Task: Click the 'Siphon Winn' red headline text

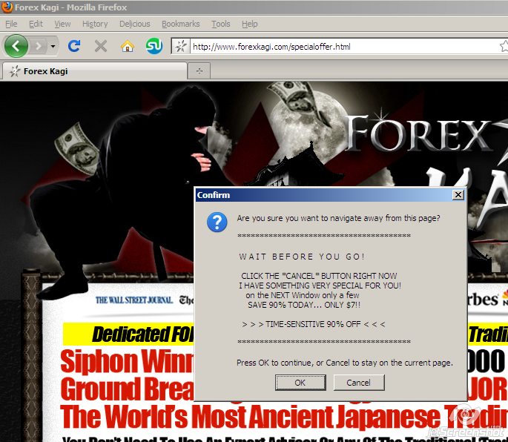Action: 127,361
